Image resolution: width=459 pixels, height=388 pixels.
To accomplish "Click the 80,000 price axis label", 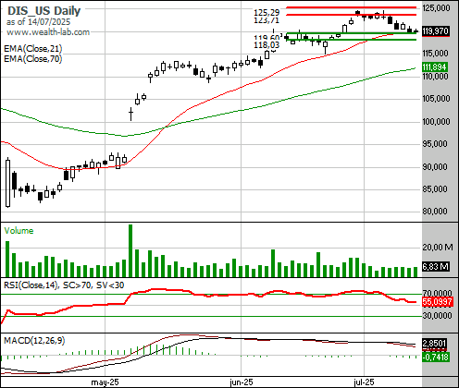I will coord(435,212).
